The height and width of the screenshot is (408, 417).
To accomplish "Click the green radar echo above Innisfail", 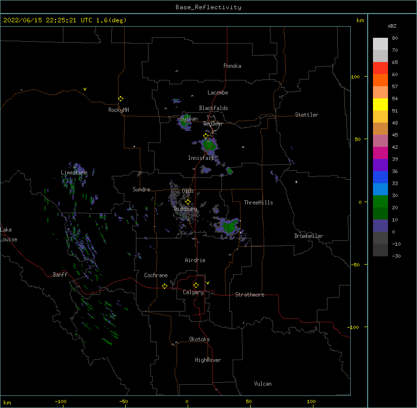I will pyautogui.click(x=209, y=145).
